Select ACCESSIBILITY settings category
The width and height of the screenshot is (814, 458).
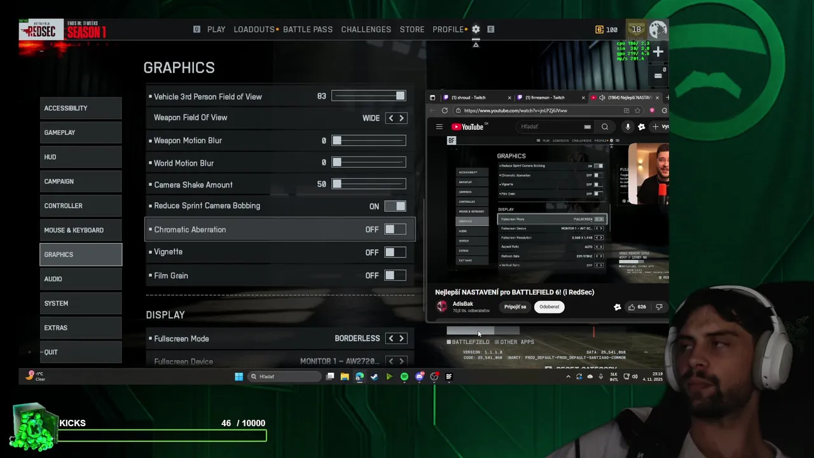click(81, 108)
